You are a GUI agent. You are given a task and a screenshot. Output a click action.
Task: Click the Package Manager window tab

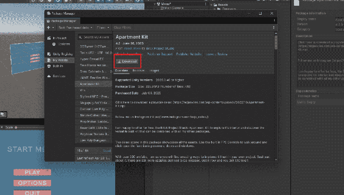(x=63, y=21)
